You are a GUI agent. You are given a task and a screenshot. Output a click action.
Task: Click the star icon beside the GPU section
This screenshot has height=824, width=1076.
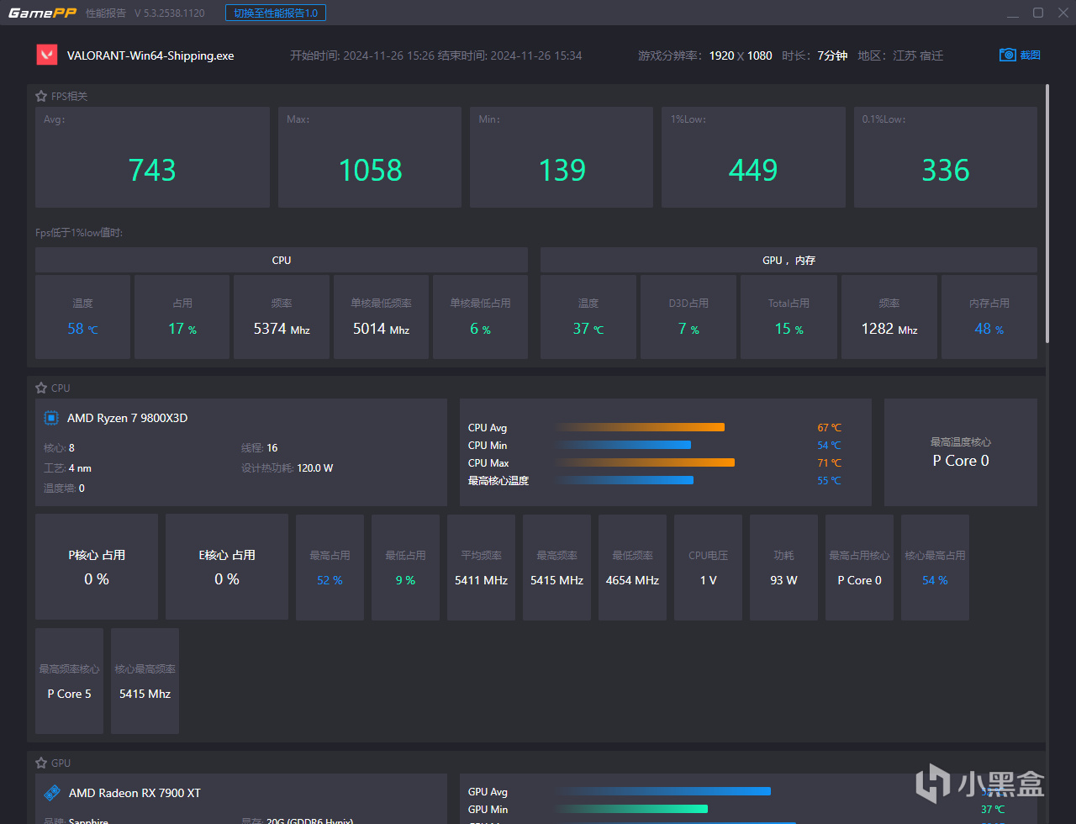click(41, 763)
